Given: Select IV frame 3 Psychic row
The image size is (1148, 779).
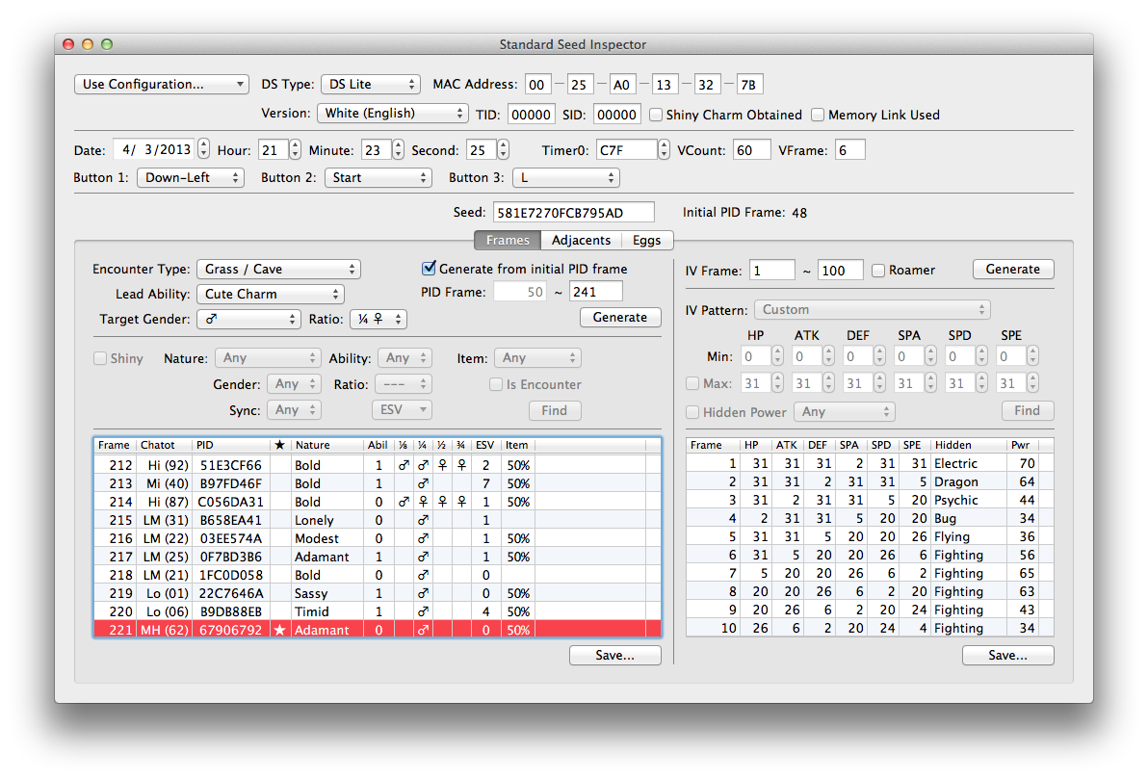Looking at the screenshot, I should coord(870,500).
